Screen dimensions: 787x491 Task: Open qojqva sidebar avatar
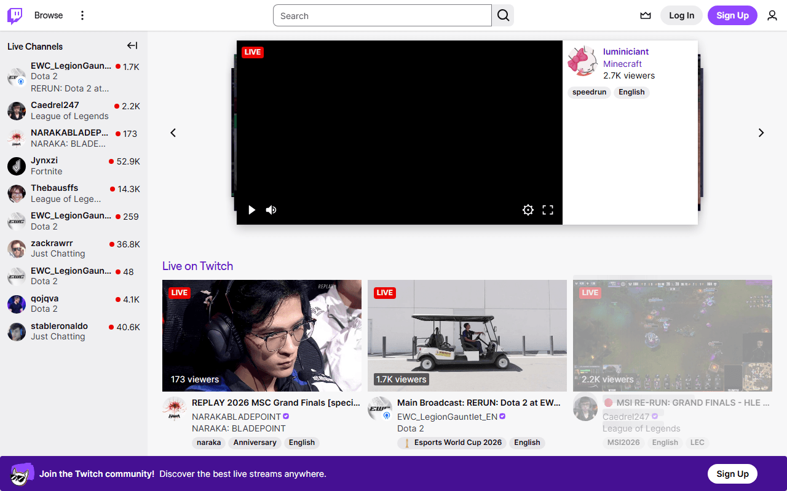pos(17,304)
